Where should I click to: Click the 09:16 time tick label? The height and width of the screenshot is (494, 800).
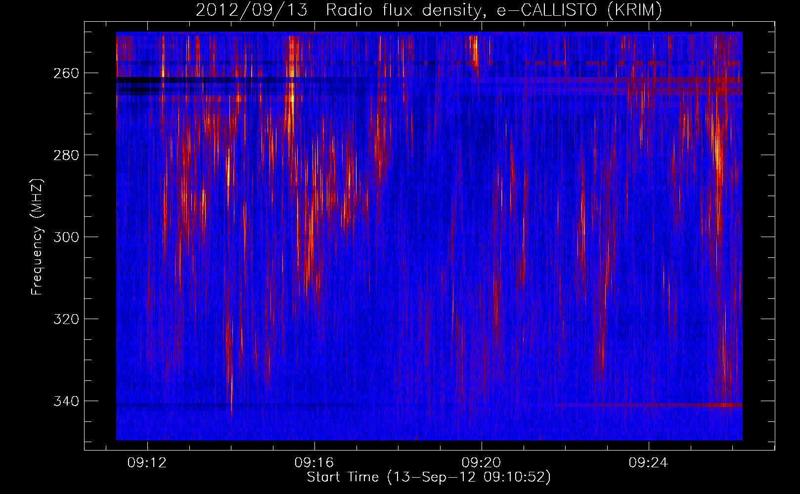[314, 463]
